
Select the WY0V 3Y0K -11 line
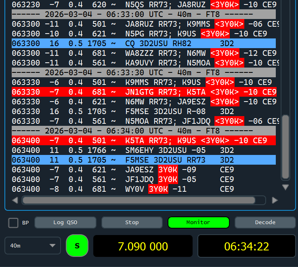(144, 189)
